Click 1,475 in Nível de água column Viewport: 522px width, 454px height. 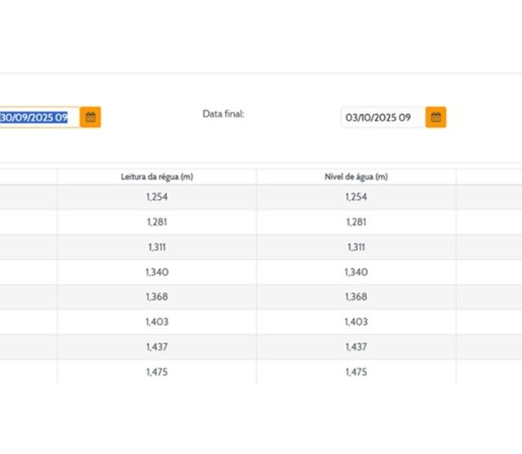point(356,372)
